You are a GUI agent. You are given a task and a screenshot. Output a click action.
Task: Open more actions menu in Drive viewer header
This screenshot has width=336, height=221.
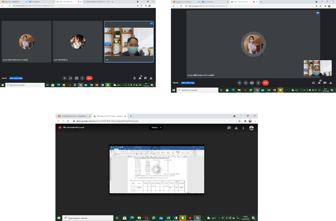(244, 127)
